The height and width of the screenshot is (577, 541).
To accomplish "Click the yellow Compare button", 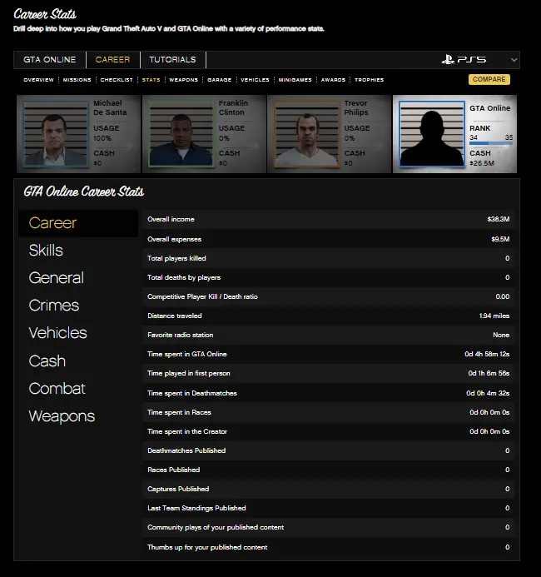I will point(489,80).
